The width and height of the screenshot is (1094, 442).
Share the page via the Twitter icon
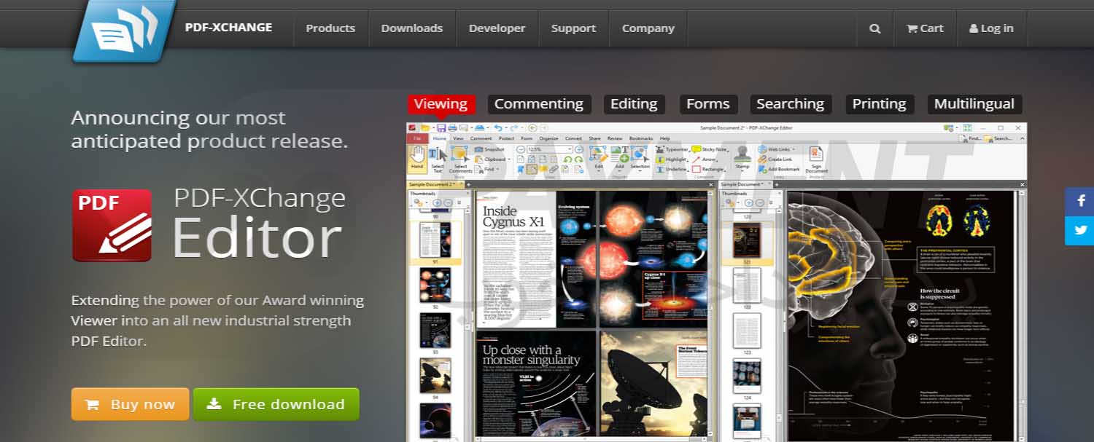(x=1080, y=231)
